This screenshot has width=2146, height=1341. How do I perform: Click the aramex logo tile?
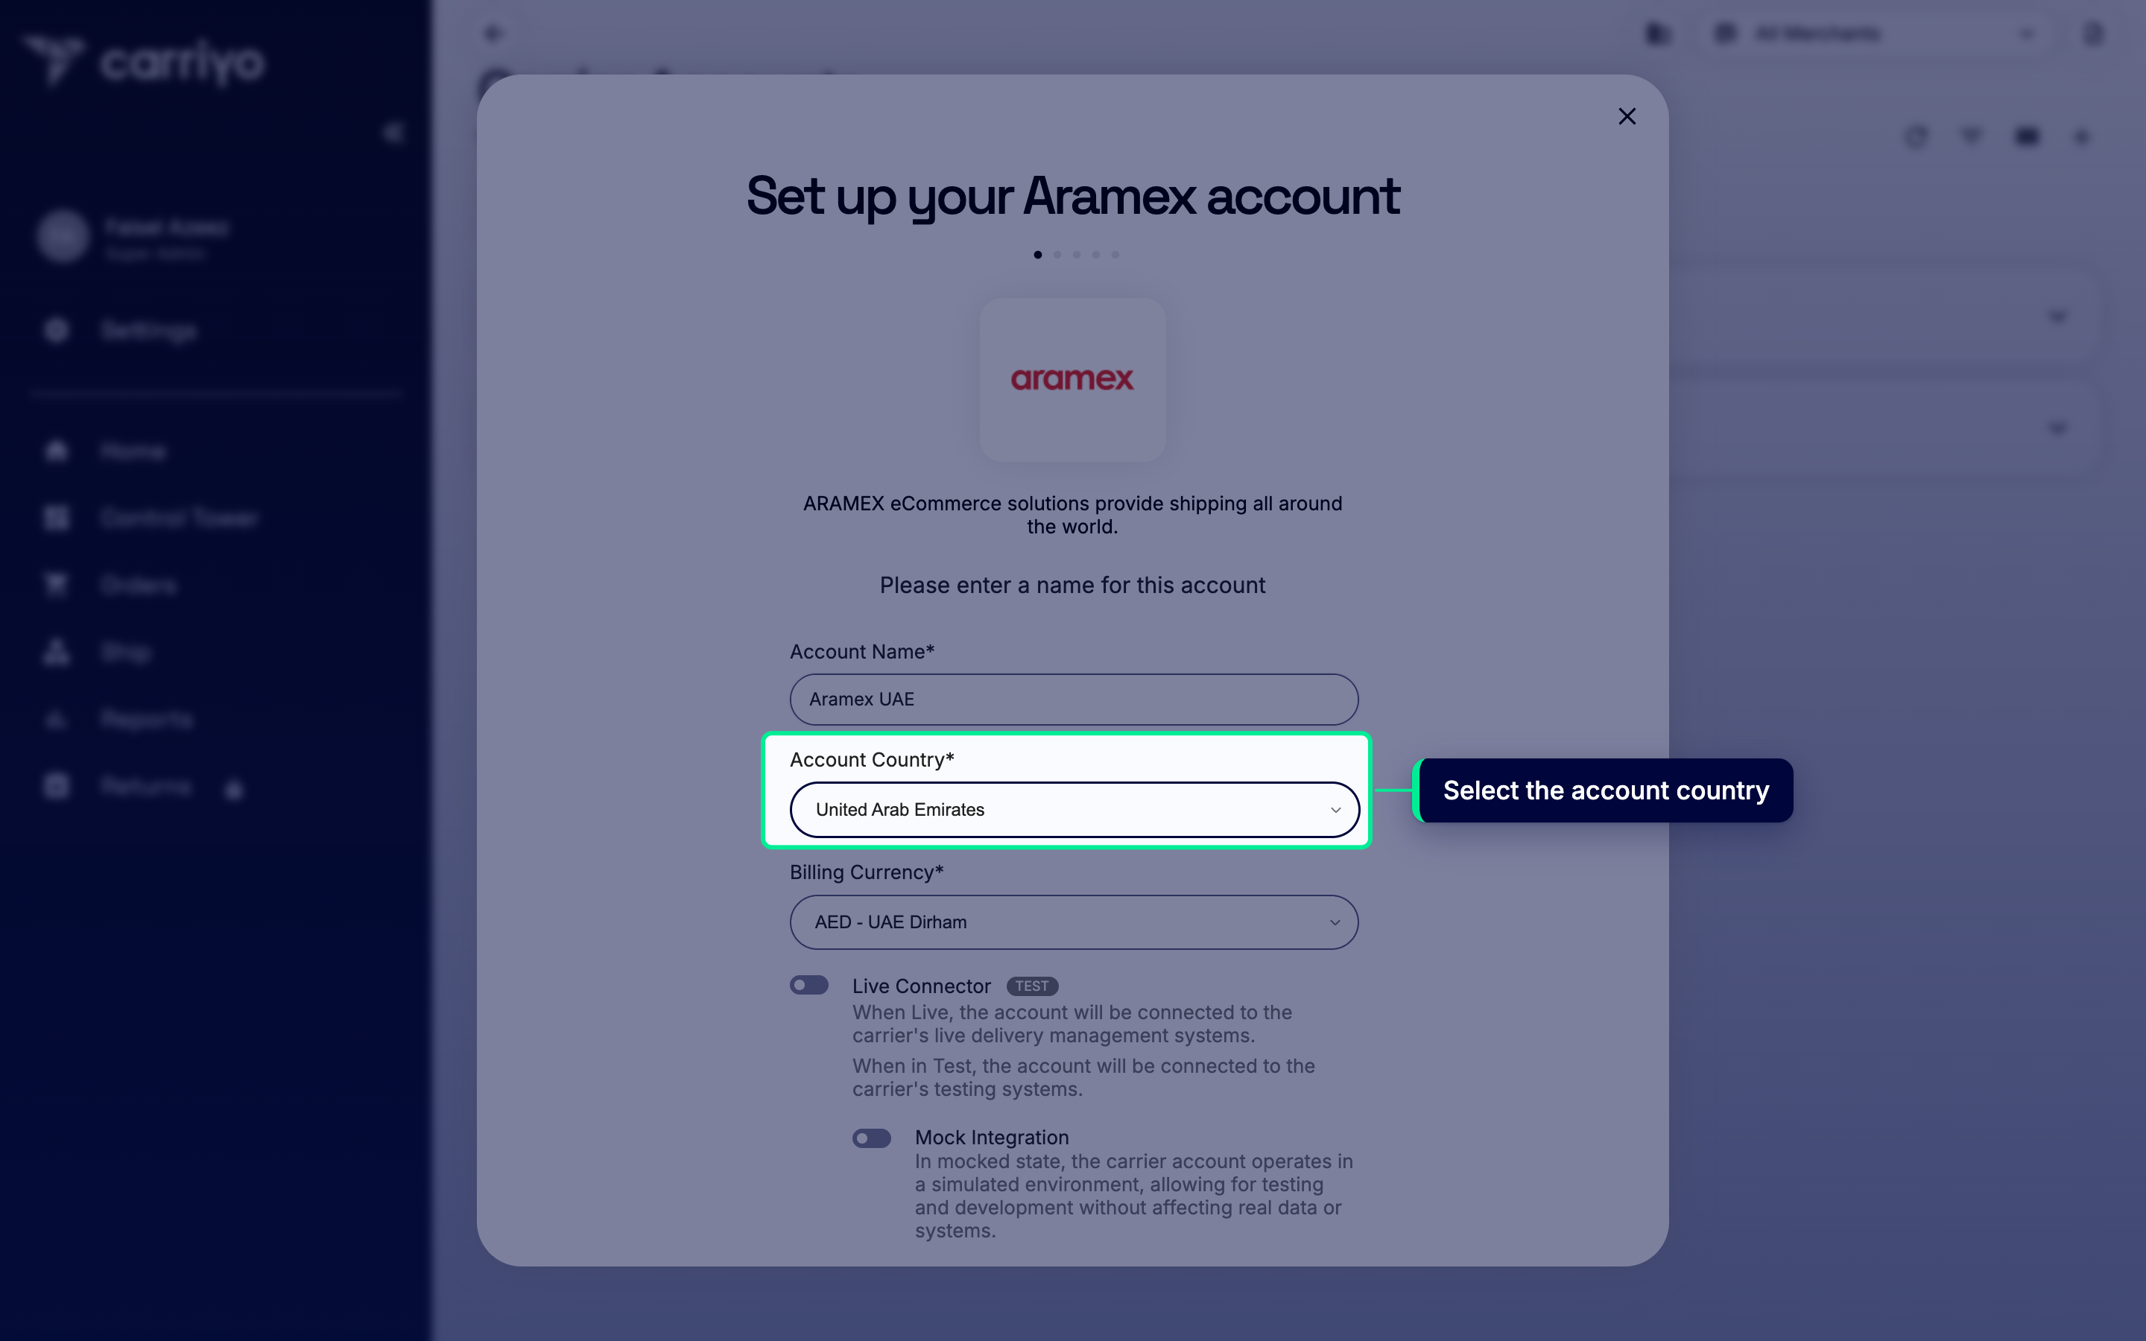(1072, 378)
